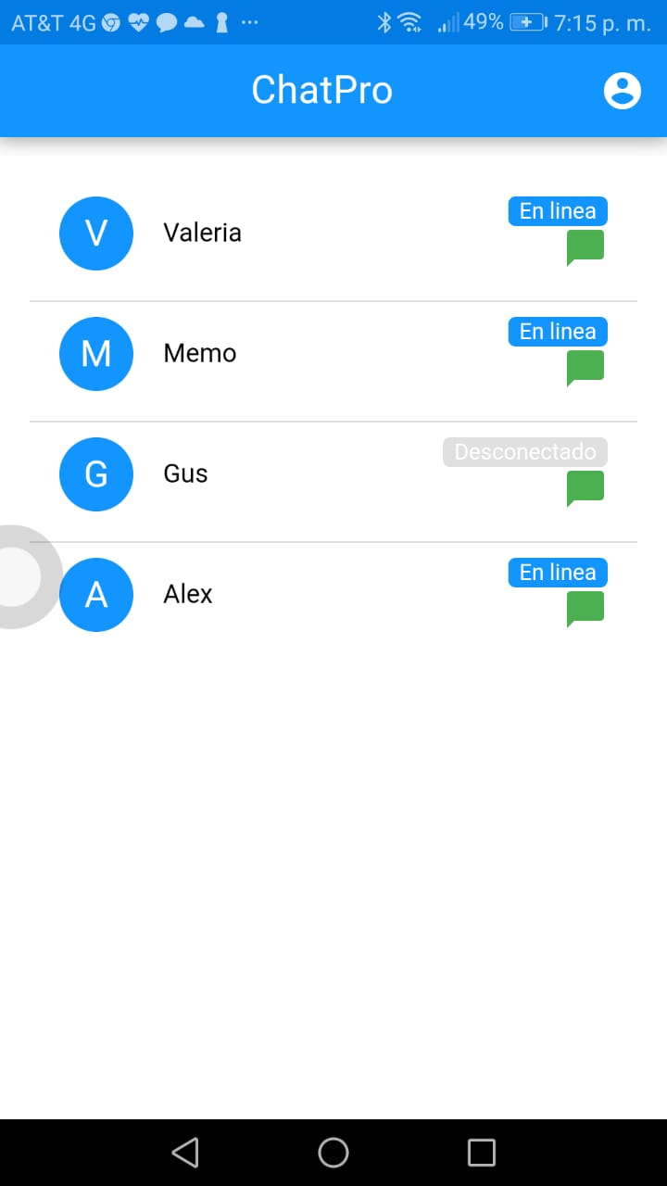667x1186 pixels.
Task: Open recent apps with square button
Action: (482, 1153)
